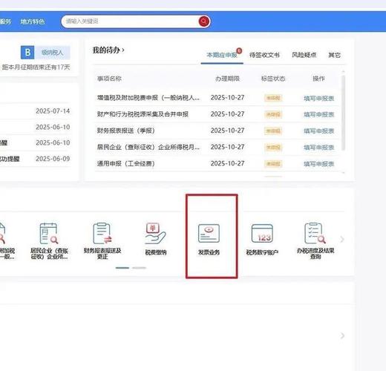
Task: Click the red search magnifier button
Action: point(204,22)
